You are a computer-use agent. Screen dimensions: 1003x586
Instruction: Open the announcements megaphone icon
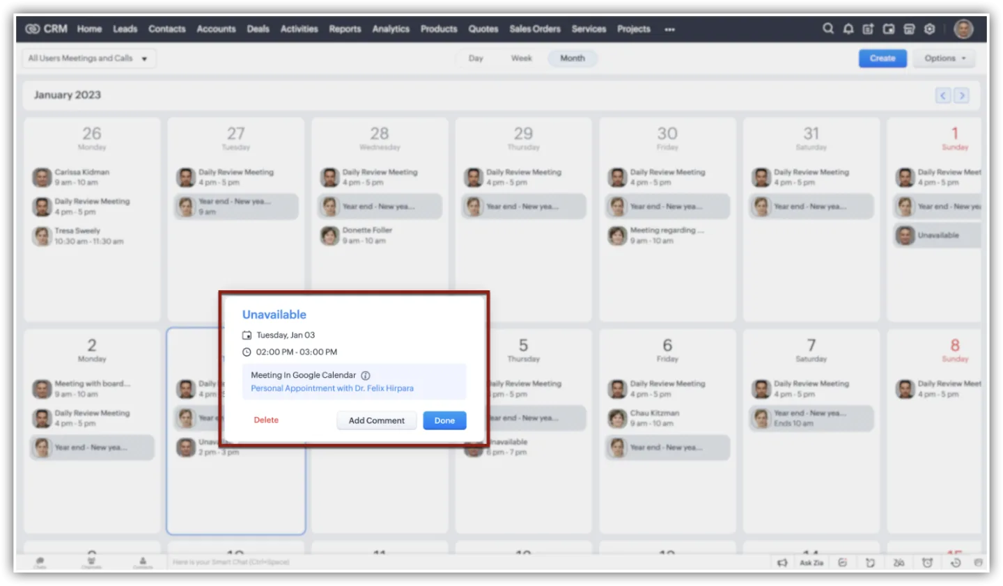pos(783,562)
